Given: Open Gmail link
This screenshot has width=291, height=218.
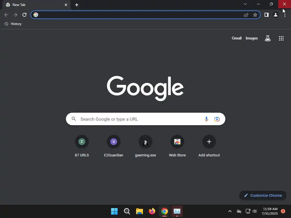Looking at the screenshot, I should coord(237,38).
